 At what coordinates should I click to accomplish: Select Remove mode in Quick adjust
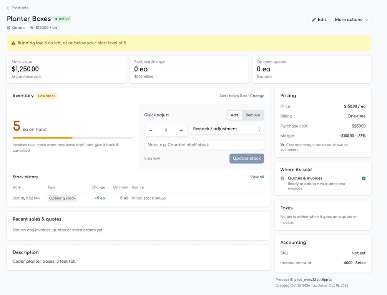pyautogui.click(x=252, y=115)
